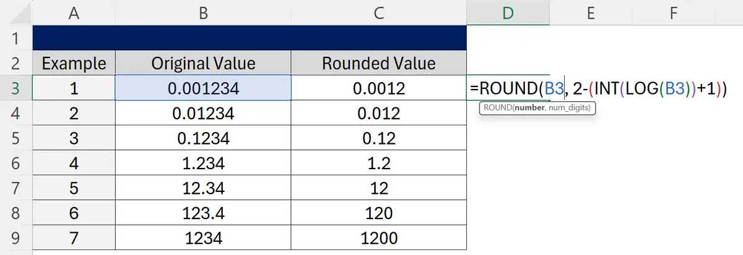Click cell containing 1.234
Viewport: 743px width, 255px height.
click(x=203, y=163)
